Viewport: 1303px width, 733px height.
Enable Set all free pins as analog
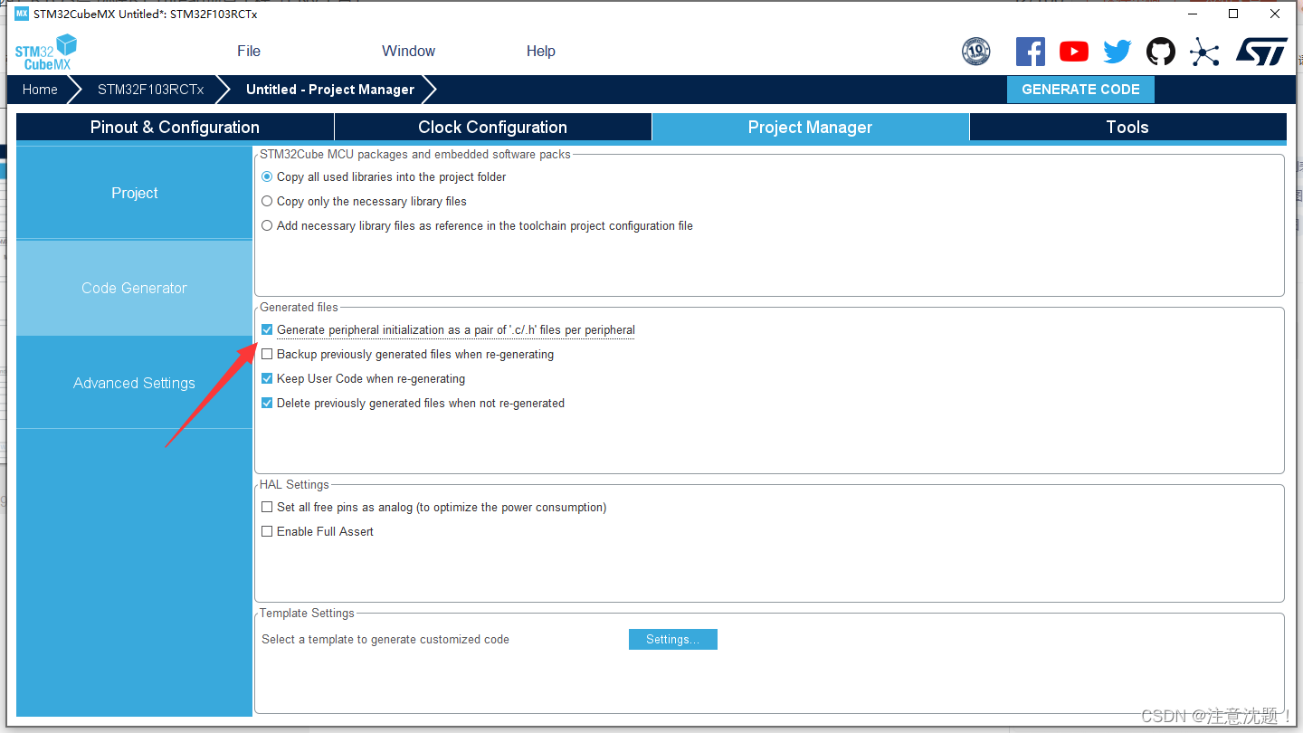(267, 507)
